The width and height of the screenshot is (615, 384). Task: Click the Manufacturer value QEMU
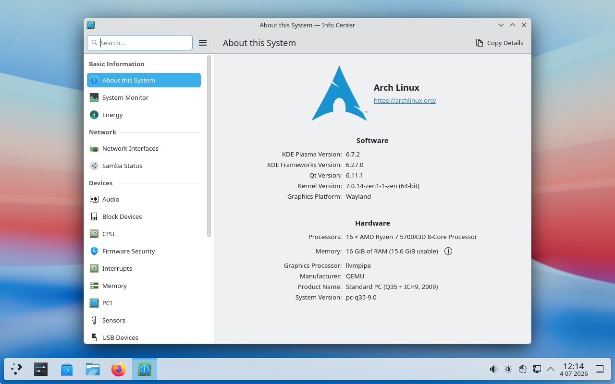[x=355, y=276]
